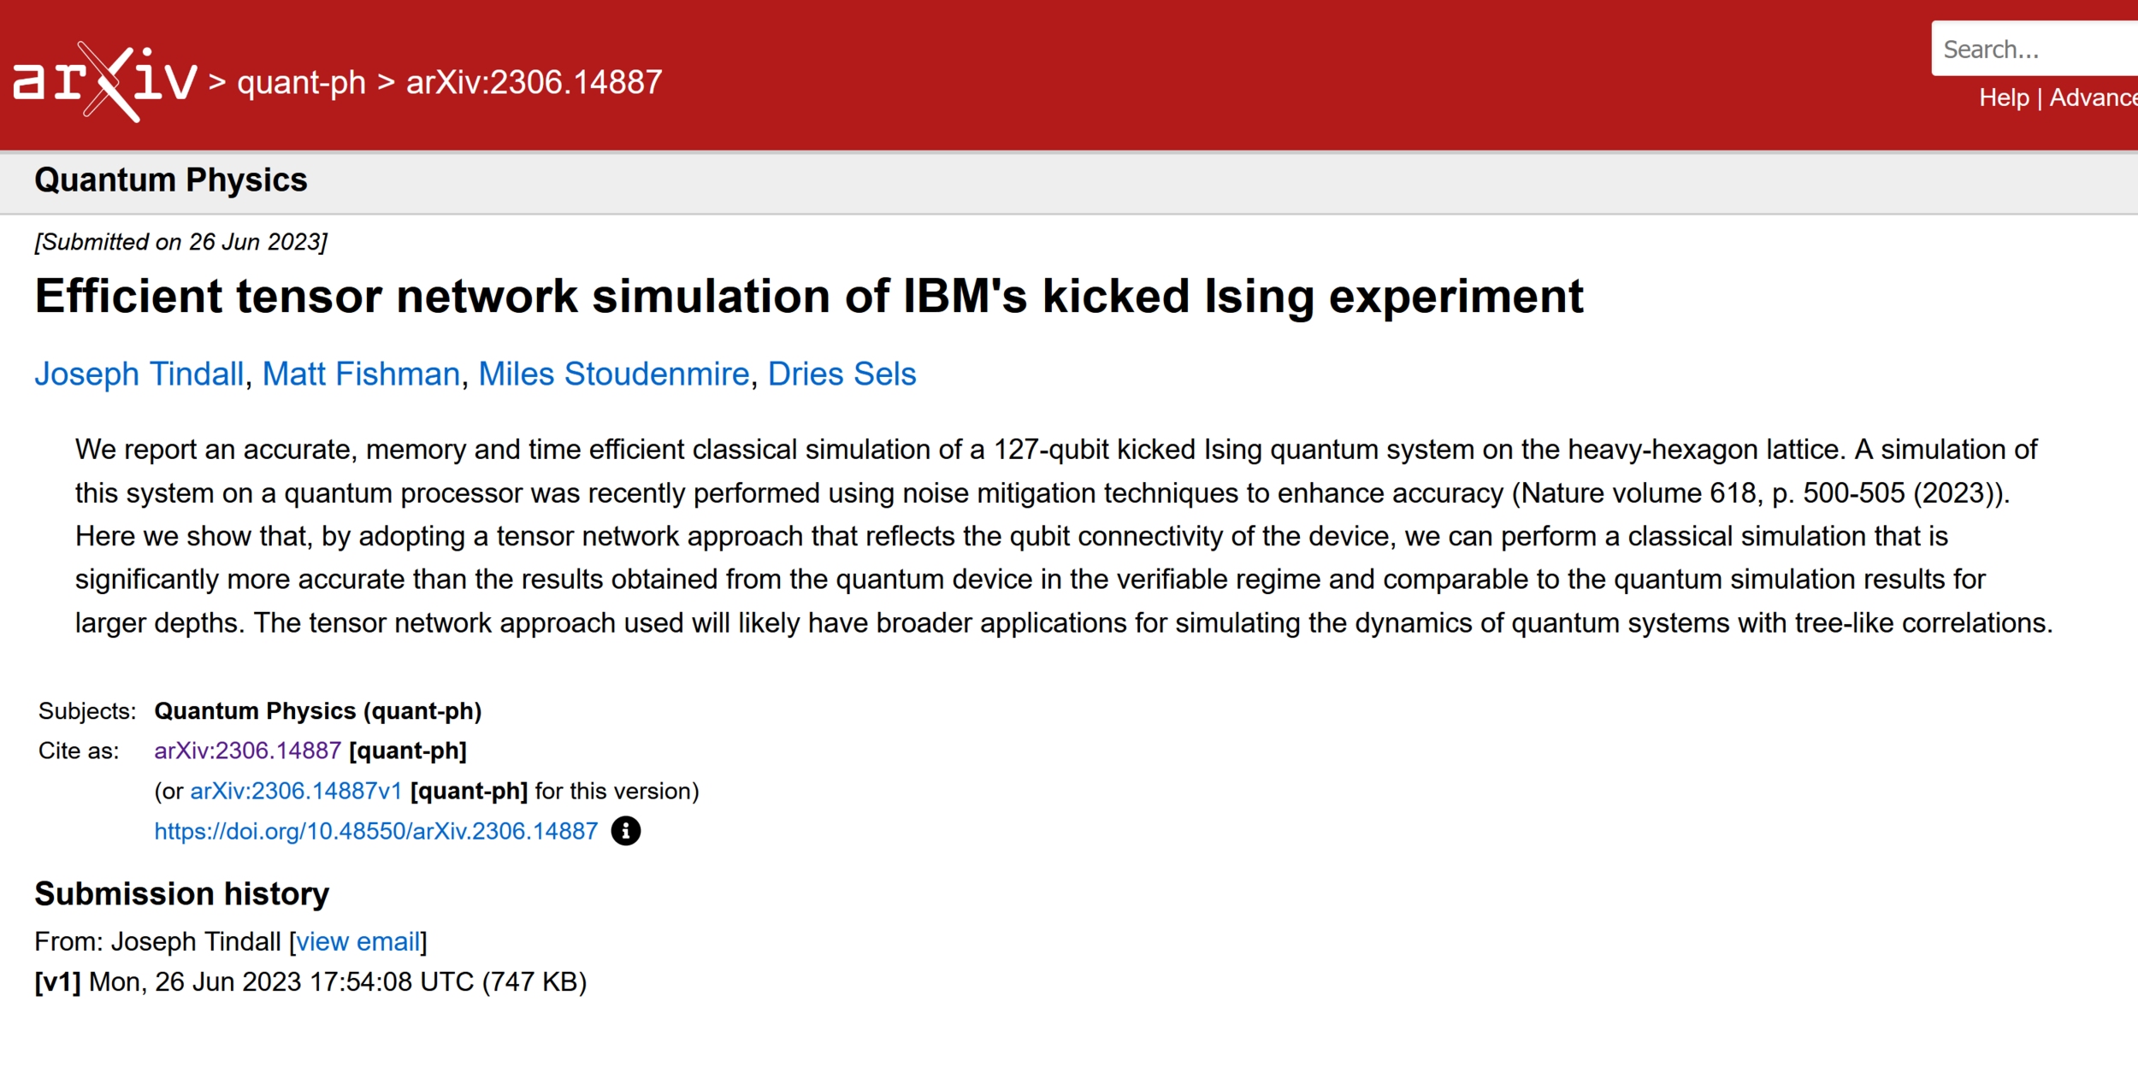Open author Miles Stoudenmire's link
The width and height of the screenshot is (2138, 1066).
pos(613,374)
